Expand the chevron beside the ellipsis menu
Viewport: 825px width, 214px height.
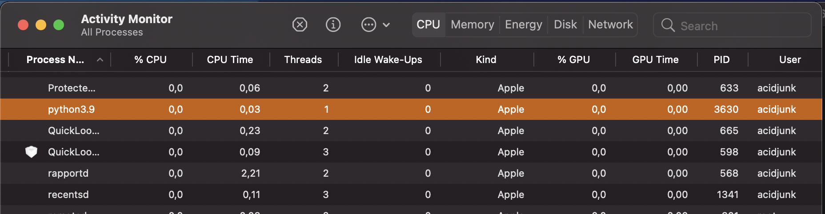click(x=386, y=25)
